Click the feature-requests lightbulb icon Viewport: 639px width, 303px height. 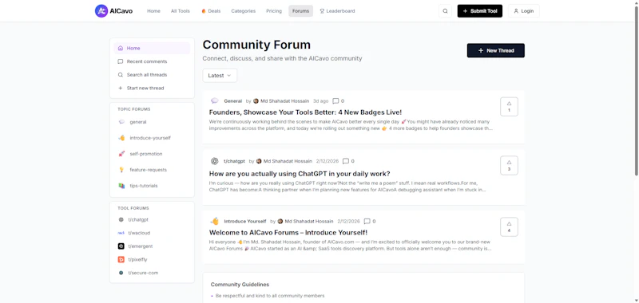pyautogui.click(x=121, y=170)
